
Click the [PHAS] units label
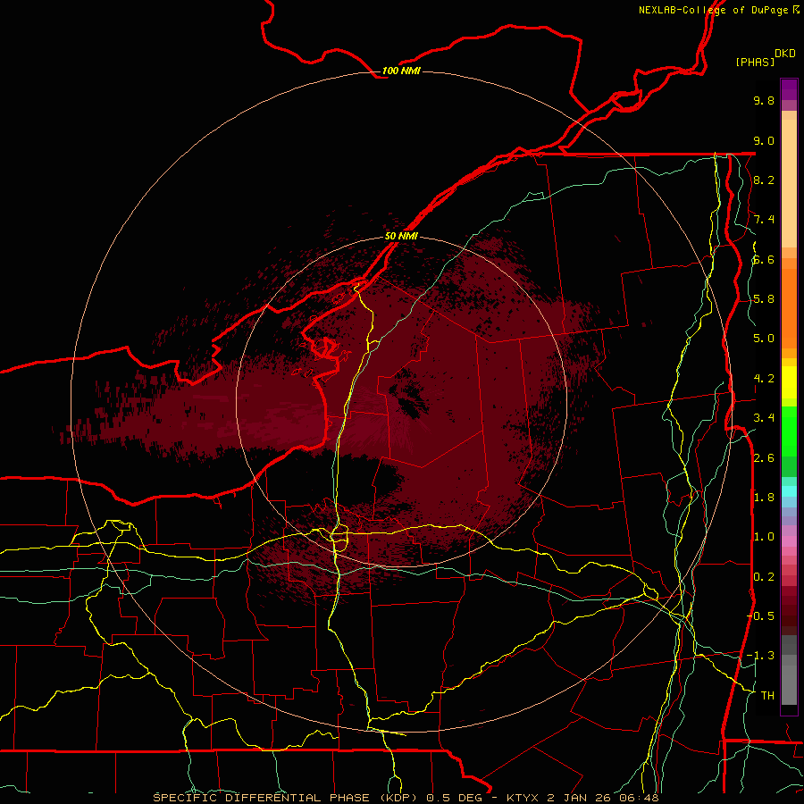click(x=755, y=62)
